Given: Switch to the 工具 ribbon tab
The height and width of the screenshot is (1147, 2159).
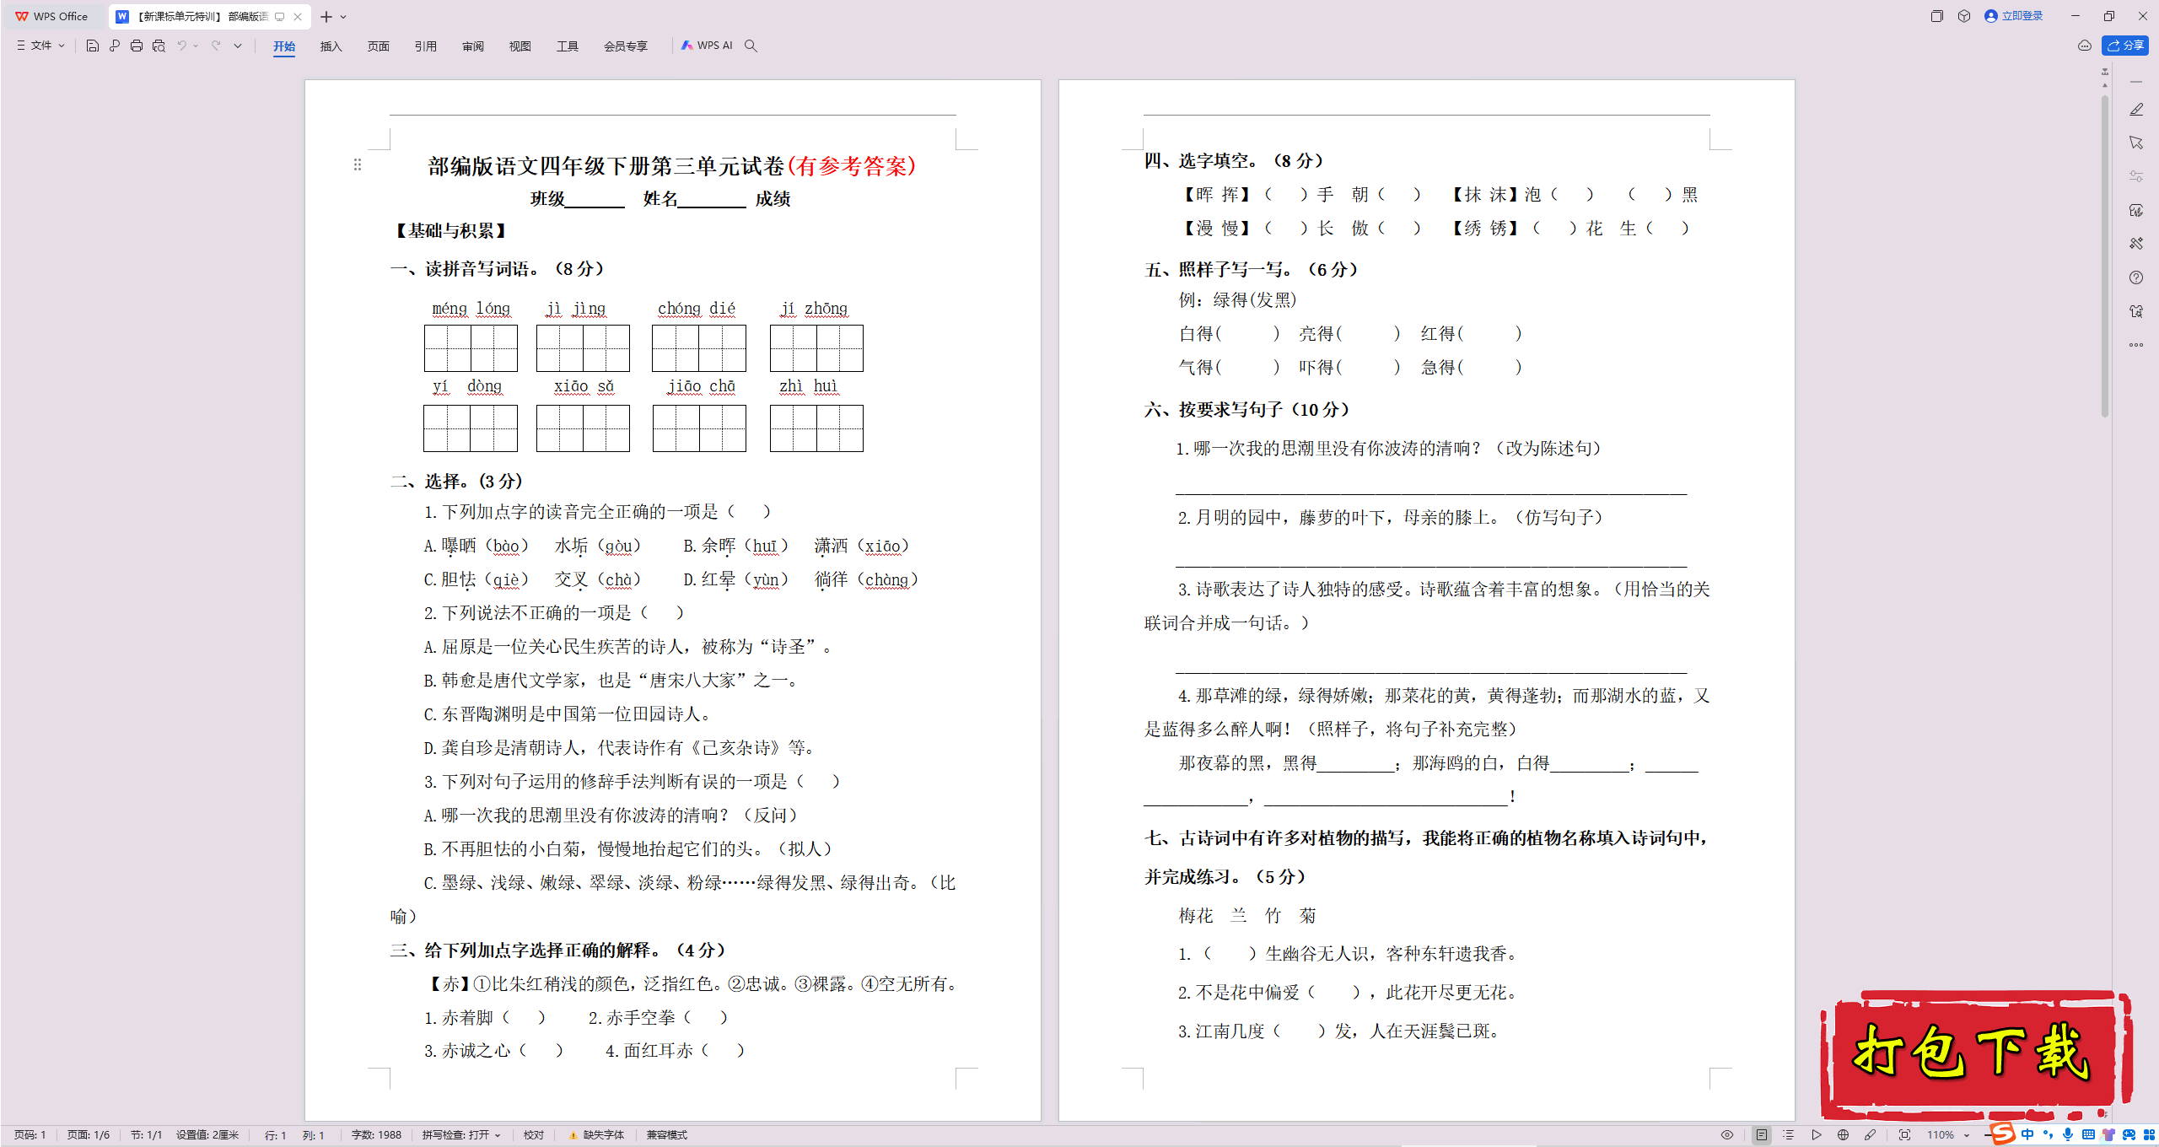Looking at the screenshot, I should coord(568,46).
